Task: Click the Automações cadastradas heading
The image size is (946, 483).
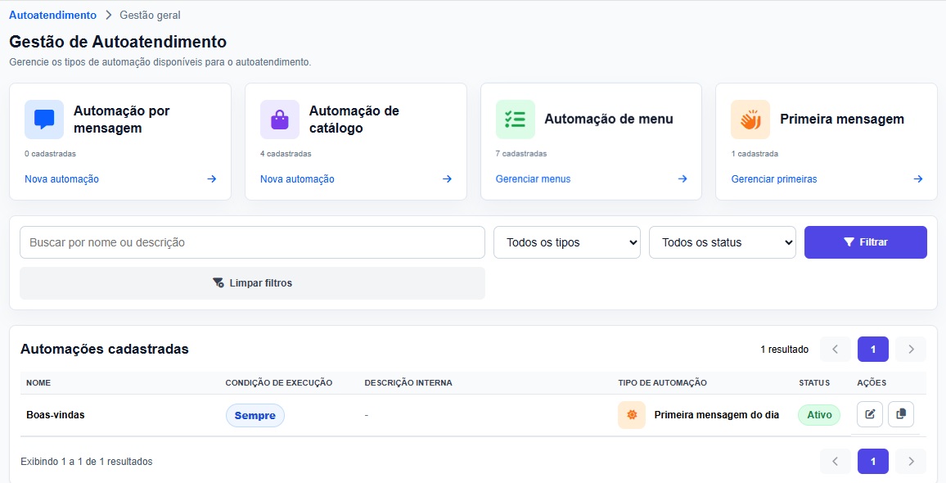Action: tap(105, 349)
